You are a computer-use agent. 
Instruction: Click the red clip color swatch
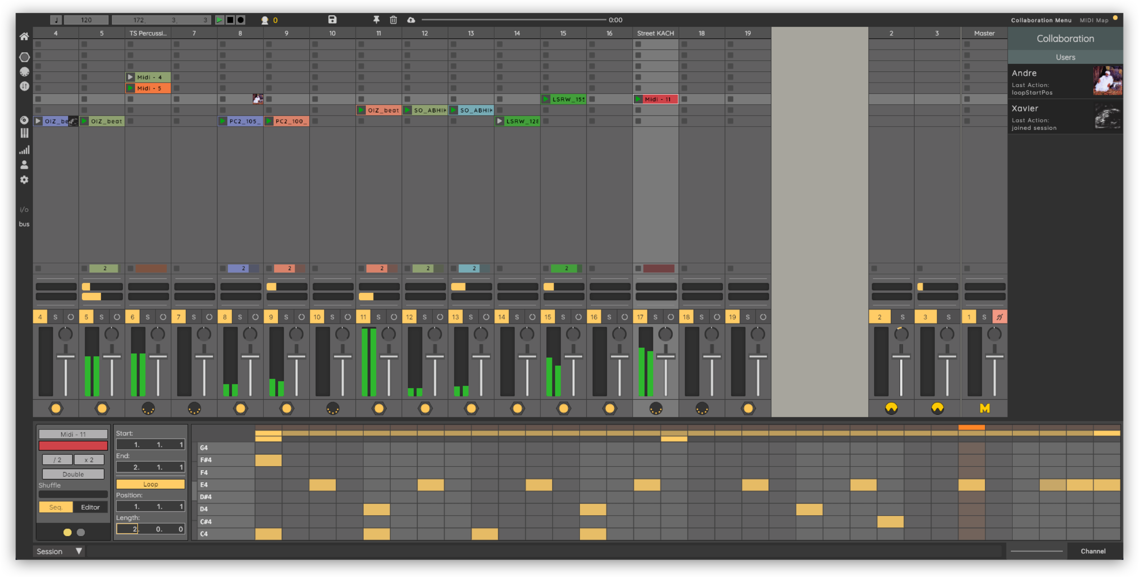(x=73, y=446)
